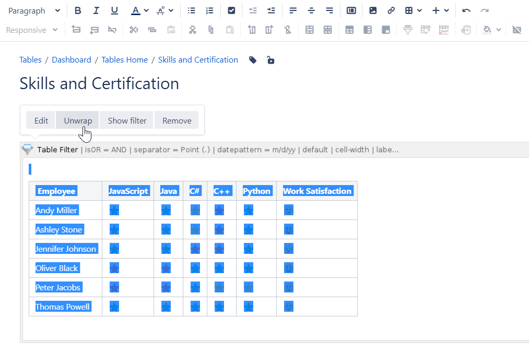Undo the last action
This screenshot has width=529, height=355.
pyautogui.click(x=466, y=10)
